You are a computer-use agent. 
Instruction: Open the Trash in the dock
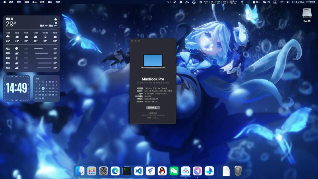pyautogui.click(x=238, y=171)
